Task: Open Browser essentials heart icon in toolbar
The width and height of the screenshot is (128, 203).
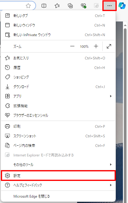Action: pos(83,6)
